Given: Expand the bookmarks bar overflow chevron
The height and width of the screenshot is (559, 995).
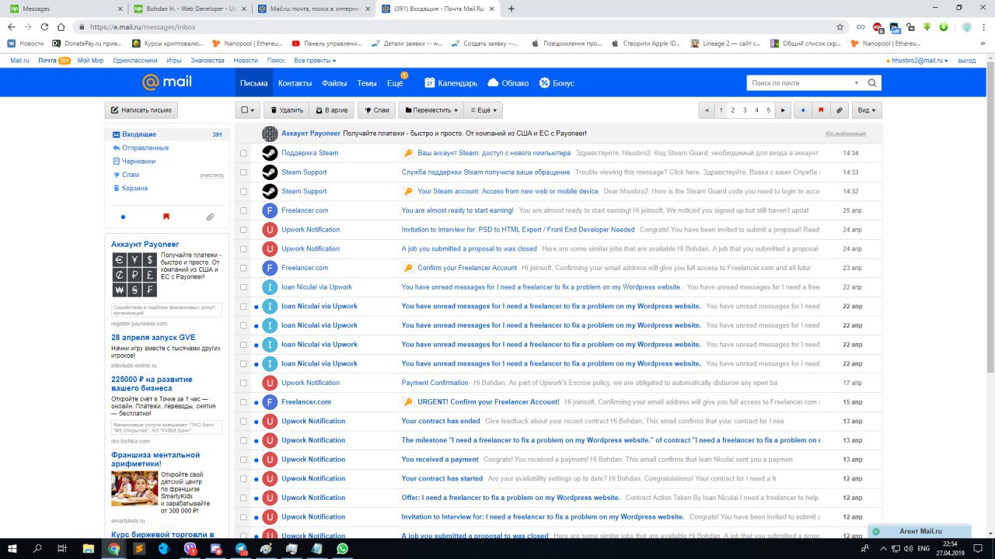Looking at the screenshot, I should coord(981,43).
